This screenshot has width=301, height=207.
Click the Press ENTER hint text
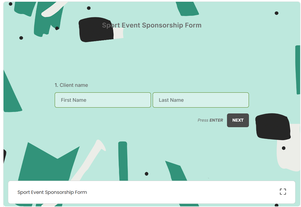click(210, 120)
